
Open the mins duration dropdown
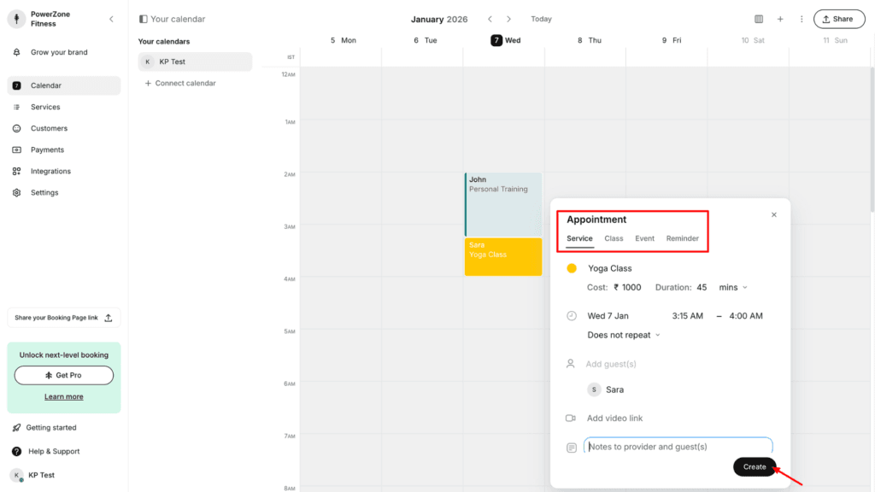732,287
